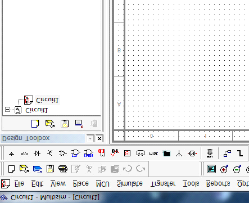Open the Reports menu
Viewport: 249px width, 203px height.
[x=218, y=184]
